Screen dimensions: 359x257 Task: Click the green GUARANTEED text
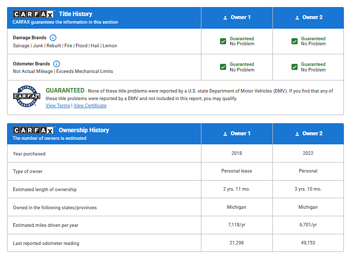point(65,91)
